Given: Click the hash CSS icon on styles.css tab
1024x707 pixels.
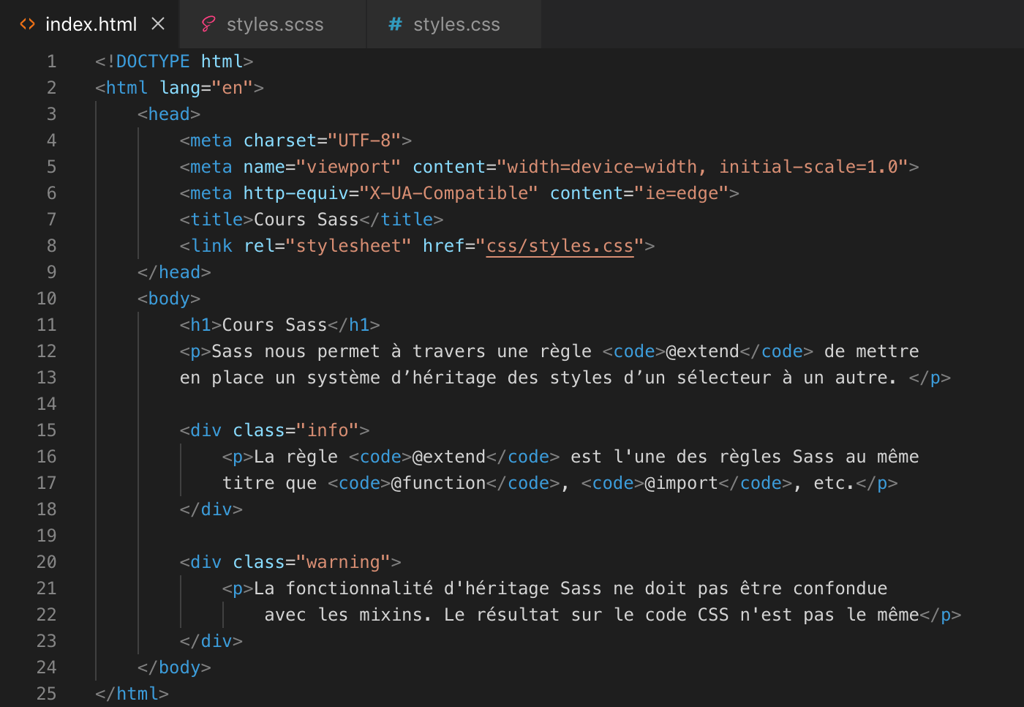Looking at the screenshot, I should [394, 24].
